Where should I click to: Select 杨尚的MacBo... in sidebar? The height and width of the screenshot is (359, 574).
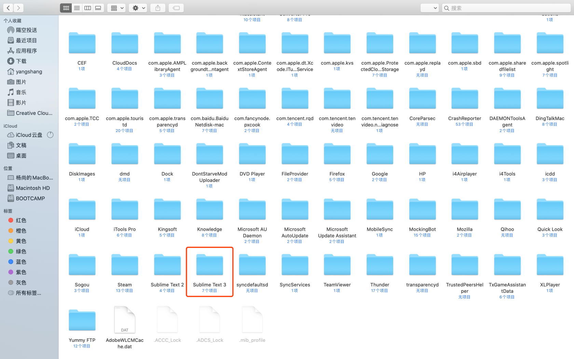coord(30,178)
